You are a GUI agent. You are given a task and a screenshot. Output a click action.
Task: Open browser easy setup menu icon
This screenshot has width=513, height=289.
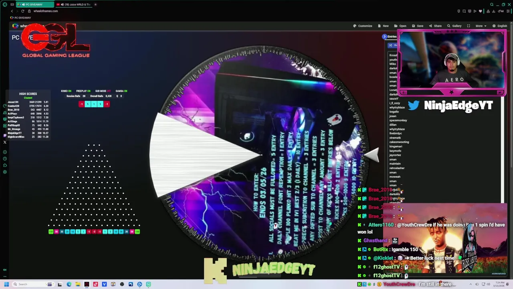click(x=507, y=11)
